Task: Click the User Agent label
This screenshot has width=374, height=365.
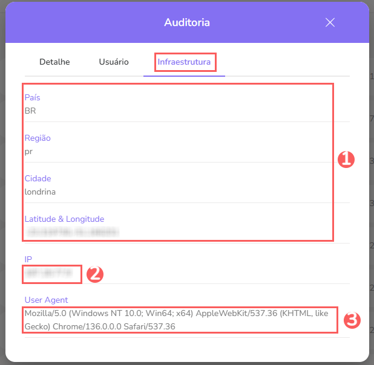Action: point(46,300)
